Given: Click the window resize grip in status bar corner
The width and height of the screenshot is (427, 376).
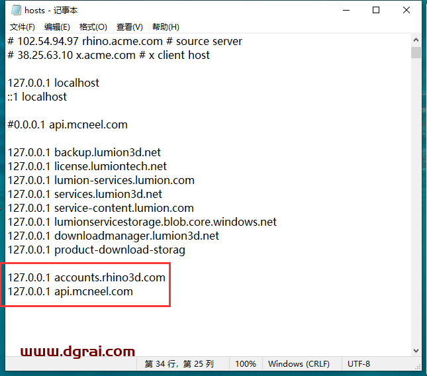Looking at the screenshot, I should 418,367.
